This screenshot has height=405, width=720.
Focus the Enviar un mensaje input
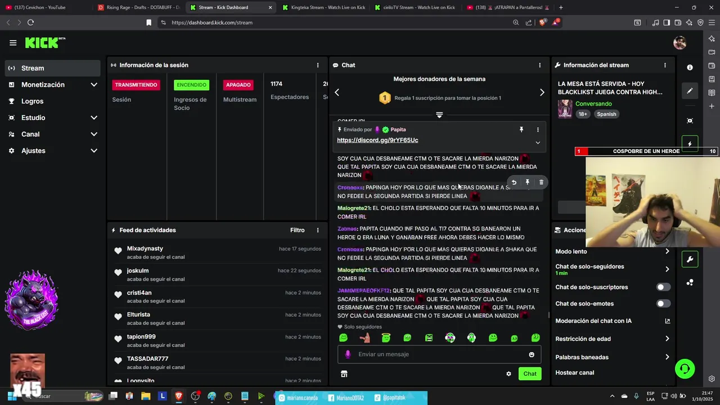click(x=439, y=354)
